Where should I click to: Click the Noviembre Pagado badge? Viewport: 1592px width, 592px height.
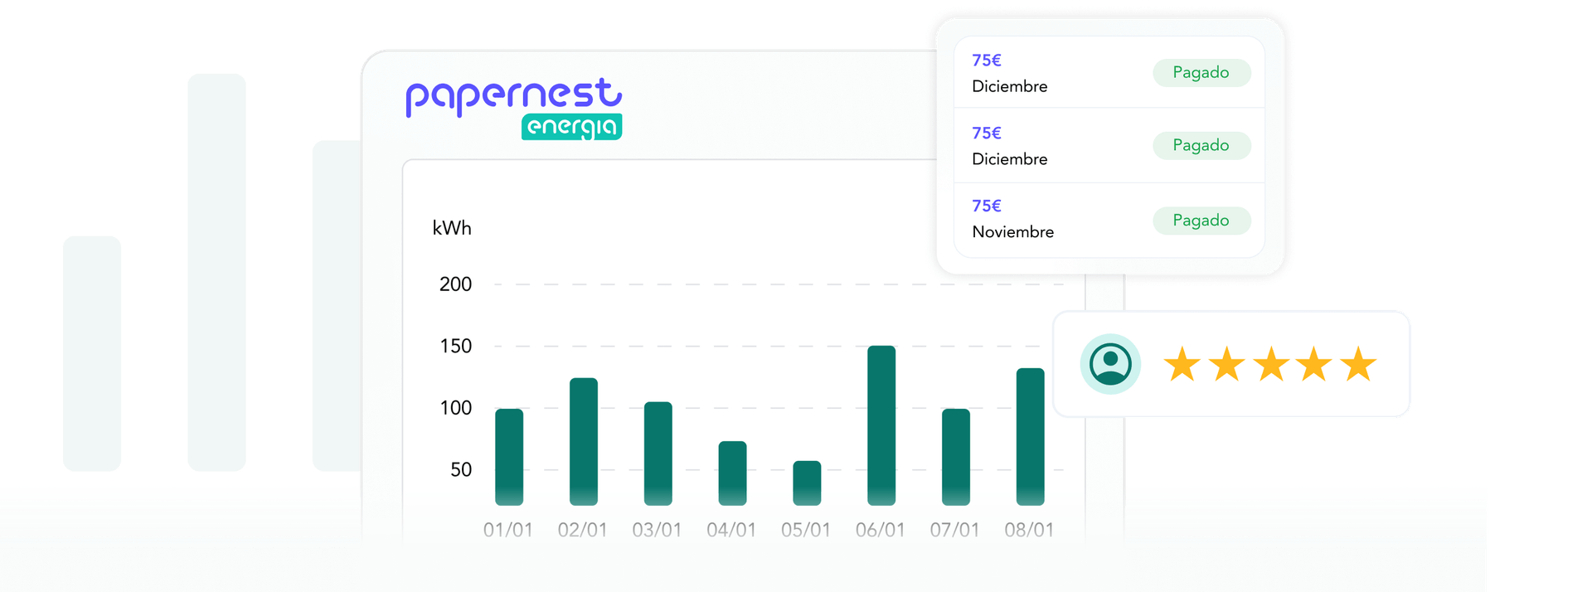coord(1201,221)
